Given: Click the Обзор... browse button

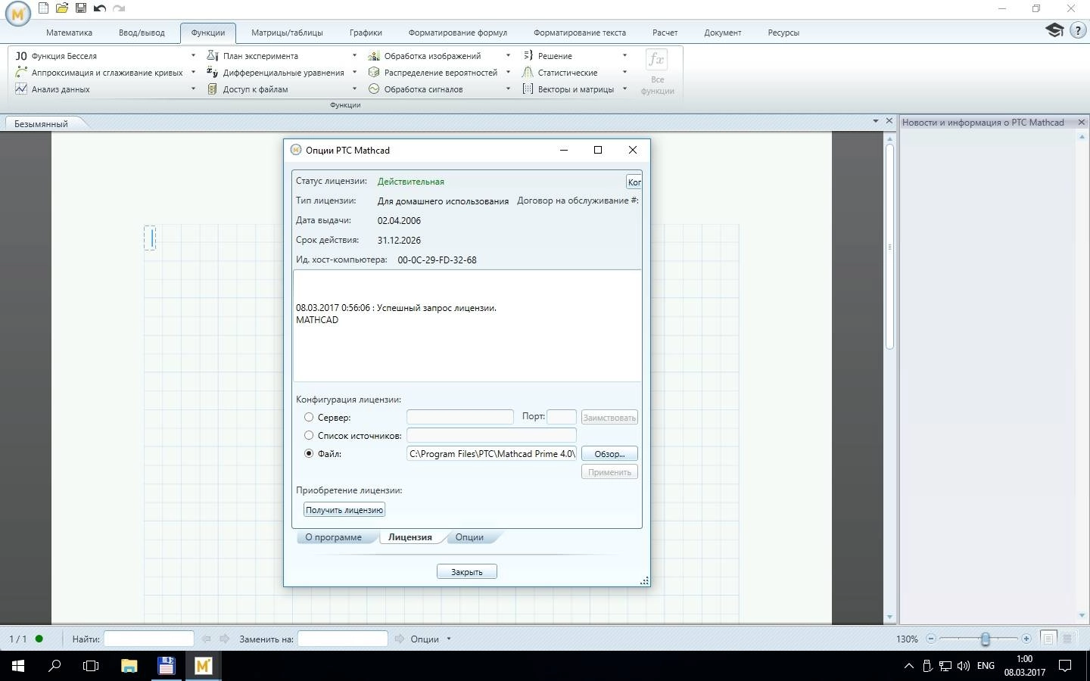Looking at the screenshot, I should [609, 454].
